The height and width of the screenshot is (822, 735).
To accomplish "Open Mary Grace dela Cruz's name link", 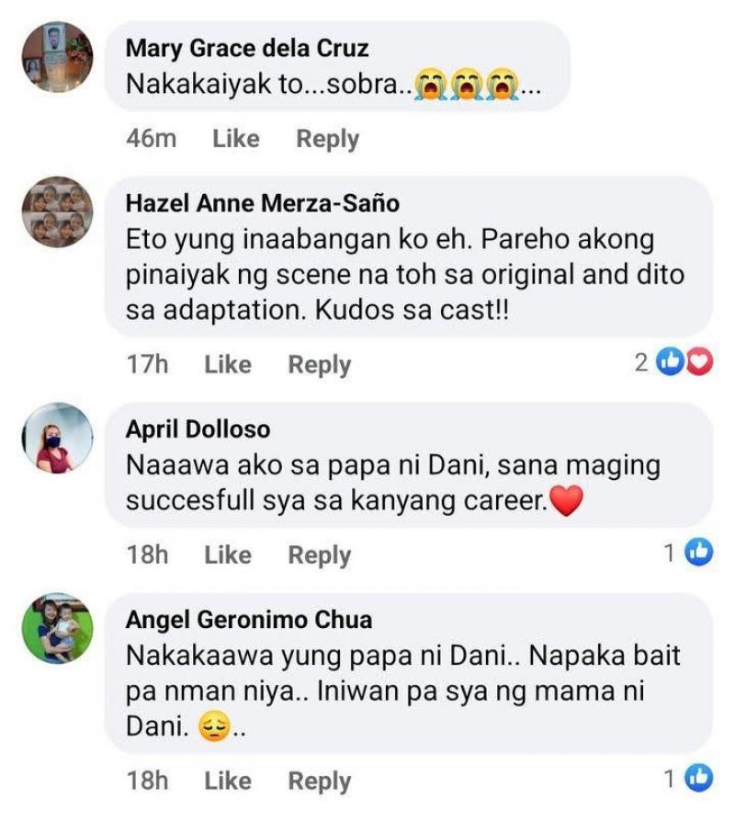I will coord(247,47).
